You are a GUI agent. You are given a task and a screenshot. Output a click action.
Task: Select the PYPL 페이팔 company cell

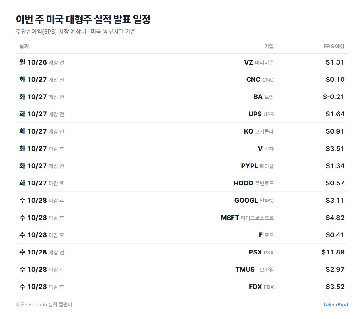tap(258, 166)
